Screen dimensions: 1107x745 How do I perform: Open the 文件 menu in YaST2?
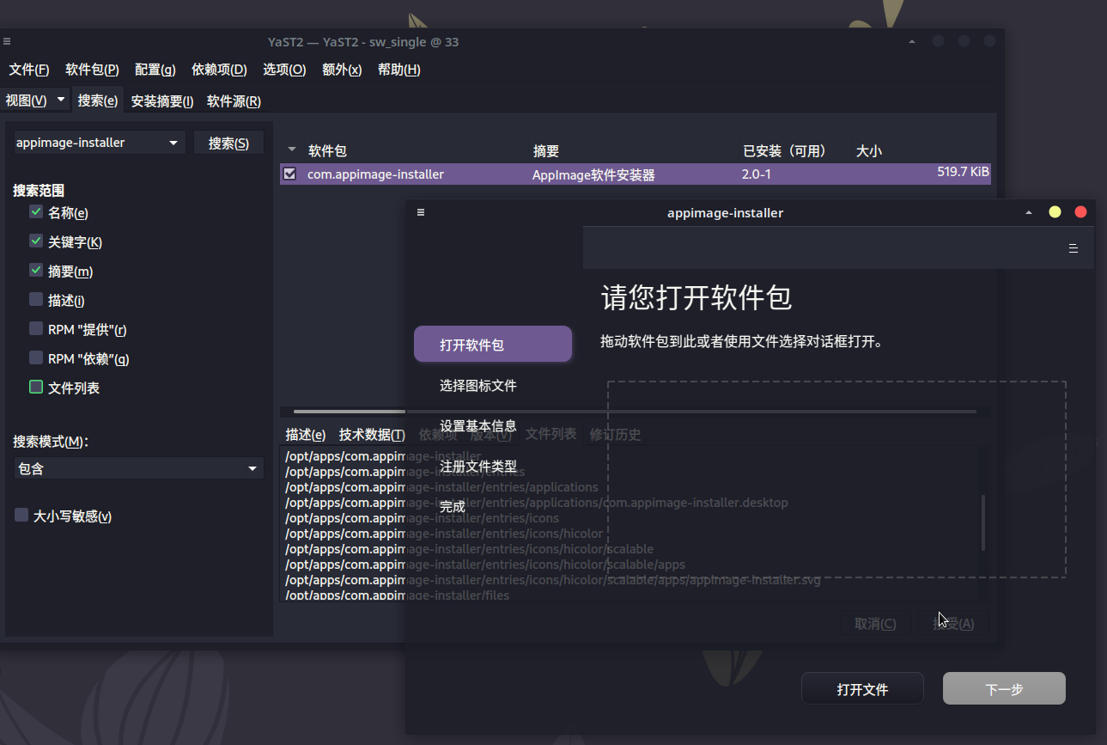coord(28,70)
